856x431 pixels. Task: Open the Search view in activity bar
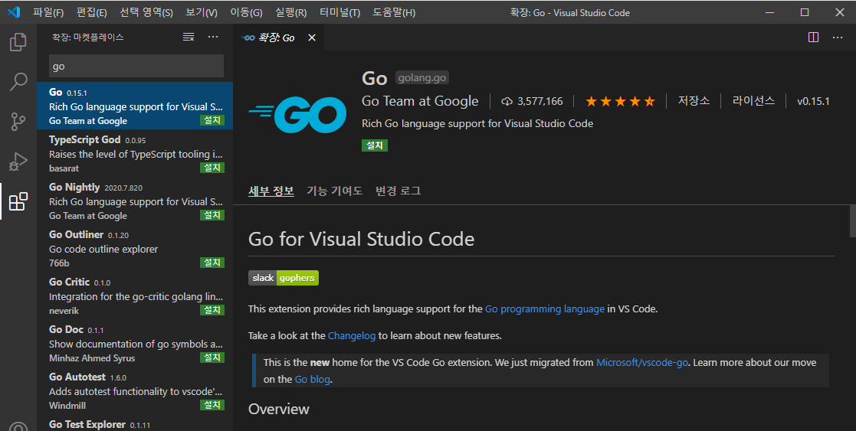coord(18,82)
